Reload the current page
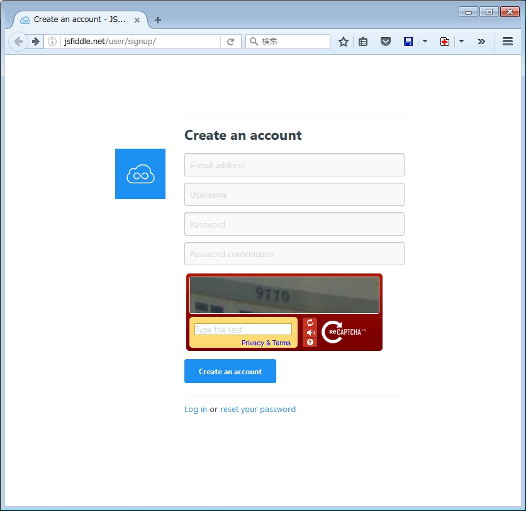This screenshot has height=511, width=526. [231, 42]
